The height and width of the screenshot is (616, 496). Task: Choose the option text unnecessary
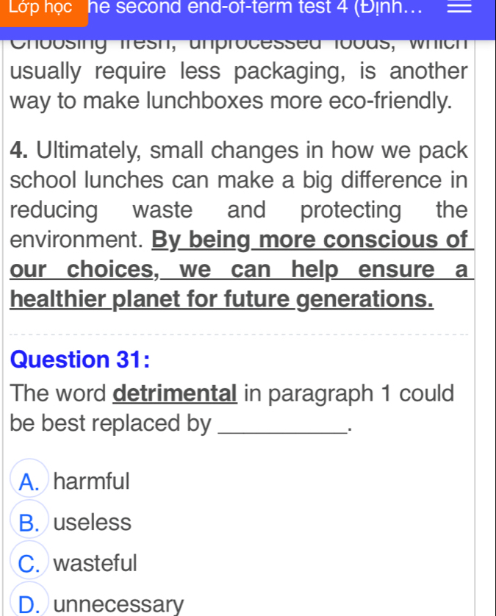pos(118,604)
